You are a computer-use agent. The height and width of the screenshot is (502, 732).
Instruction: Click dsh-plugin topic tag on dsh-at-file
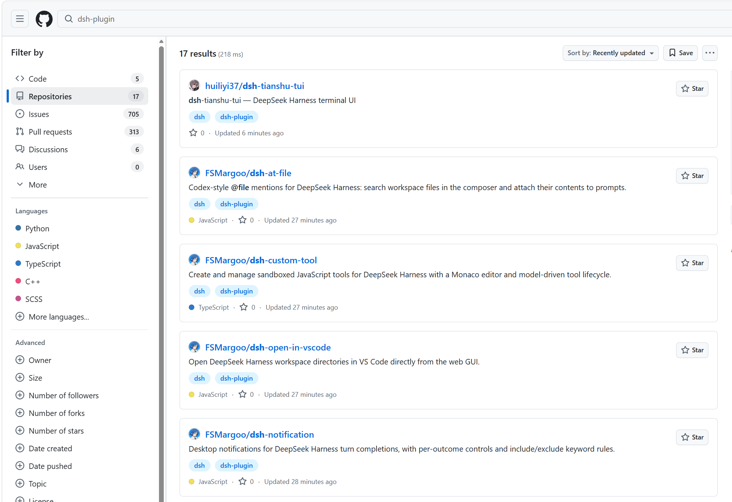pyautogui.click(x=237, y=204)
